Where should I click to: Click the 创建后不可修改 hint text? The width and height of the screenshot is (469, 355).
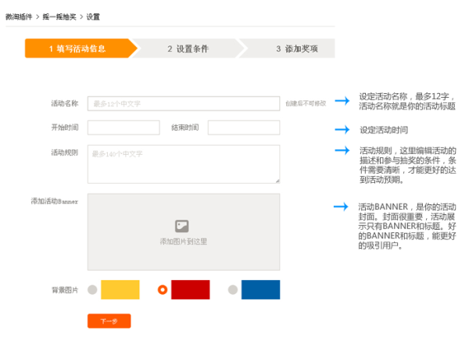click(306, 103)
